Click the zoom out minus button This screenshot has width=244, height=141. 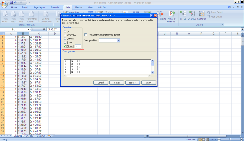click(x=219, y=139)
